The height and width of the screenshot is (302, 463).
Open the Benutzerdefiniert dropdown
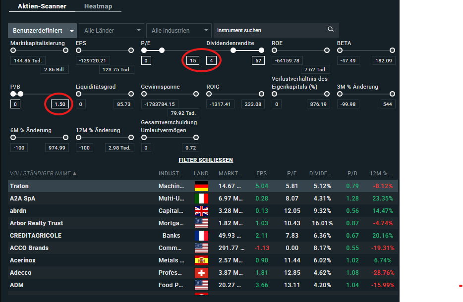(42, 30)
